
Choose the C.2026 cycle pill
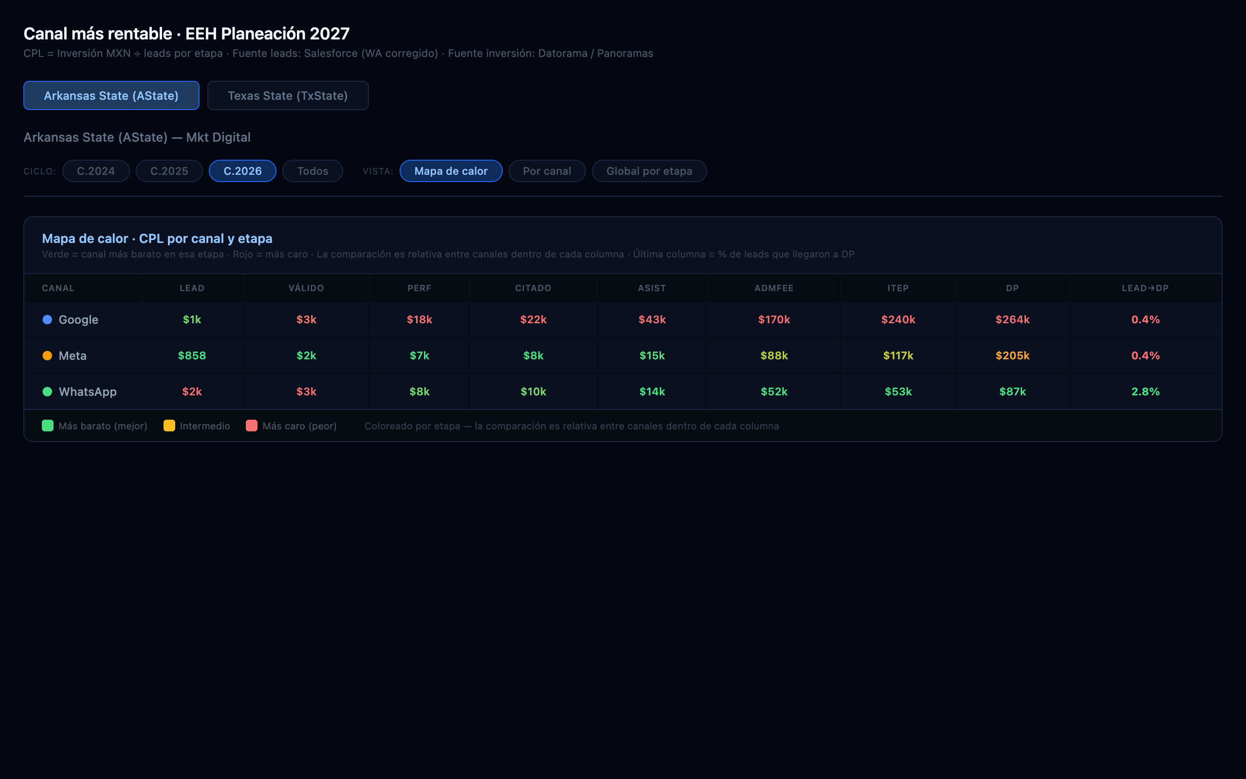click(x=242, y=171)
